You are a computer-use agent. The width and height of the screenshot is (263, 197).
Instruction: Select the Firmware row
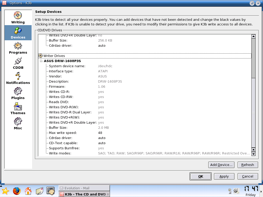tap(145, 87)
